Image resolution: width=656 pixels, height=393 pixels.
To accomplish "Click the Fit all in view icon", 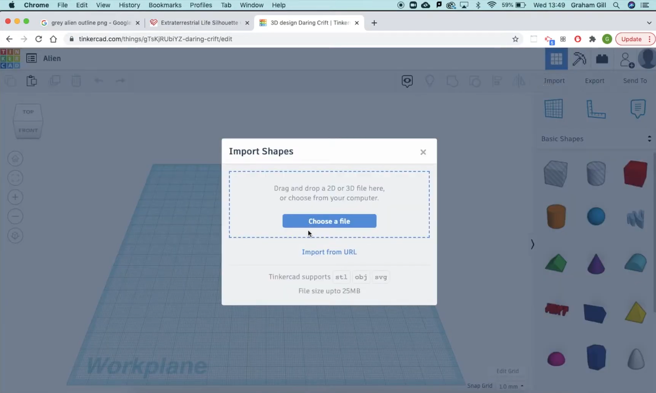I will click(x=15, y=177).
